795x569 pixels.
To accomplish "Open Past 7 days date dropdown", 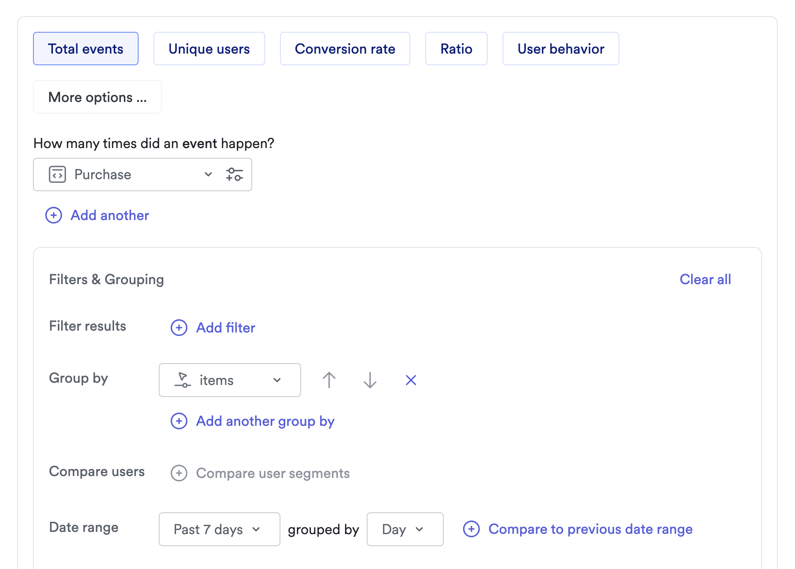I will (x=219, y=529).
